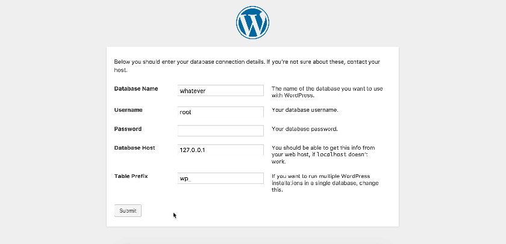This screenshot has width=506, height=244.
Task: Focus the Database Name input field
Action: (x=220, y=91)
